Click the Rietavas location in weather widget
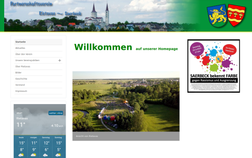252x158 pixels. pos(22,118)
